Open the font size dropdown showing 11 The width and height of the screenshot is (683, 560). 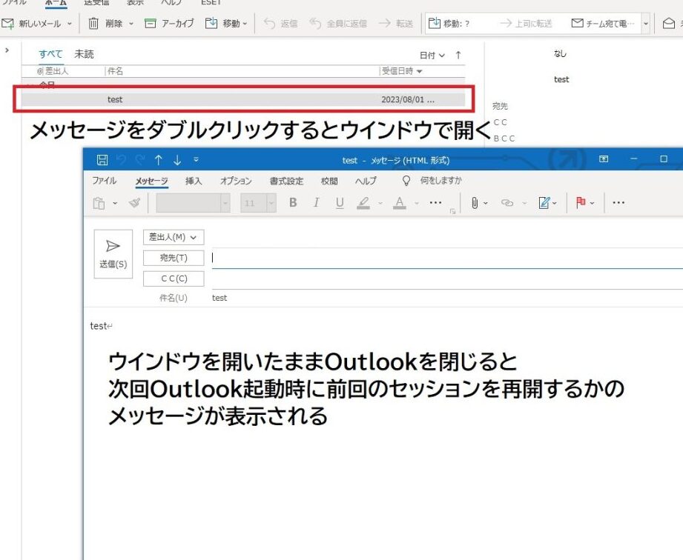(271, 203)
